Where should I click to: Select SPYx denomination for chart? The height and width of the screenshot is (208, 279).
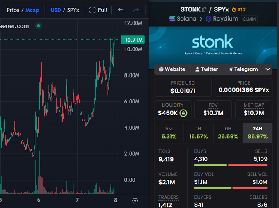(x=73, y=10)
